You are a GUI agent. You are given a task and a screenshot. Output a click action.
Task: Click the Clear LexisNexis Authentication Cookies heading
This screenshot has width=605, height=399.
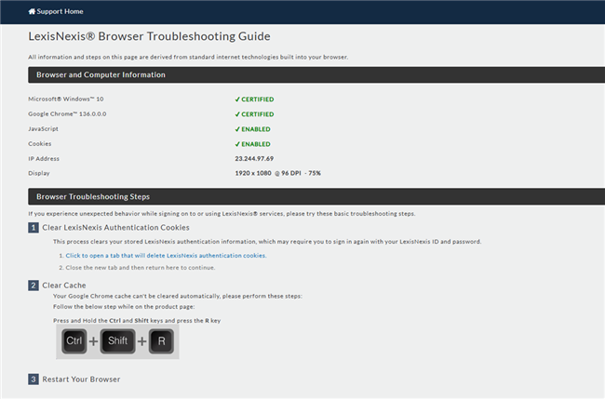pyautogui.click(x=115, y=228)
